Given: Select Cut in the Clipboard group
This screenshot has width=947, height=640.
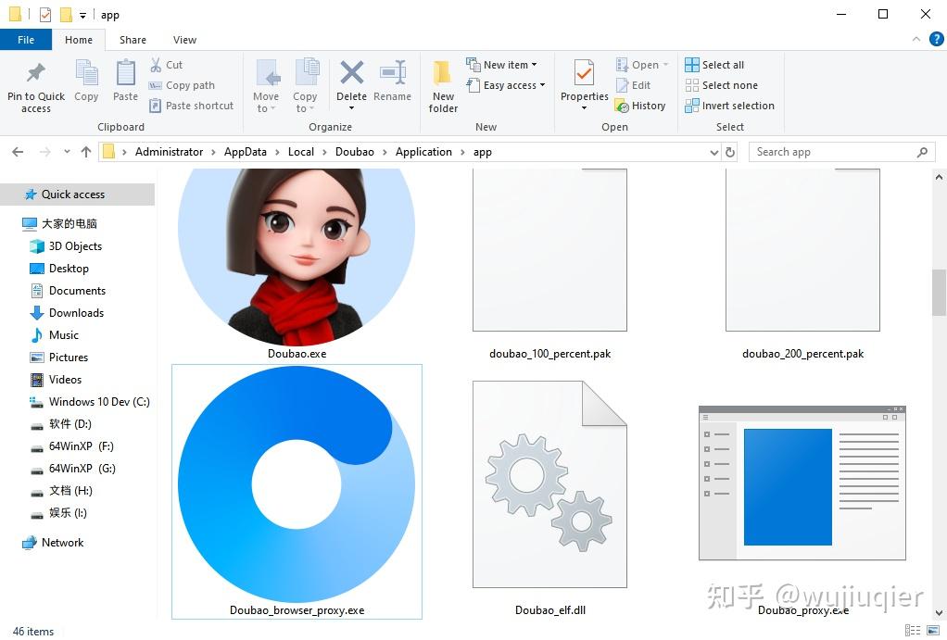Looking at the screenshot, I should [166, 65].
